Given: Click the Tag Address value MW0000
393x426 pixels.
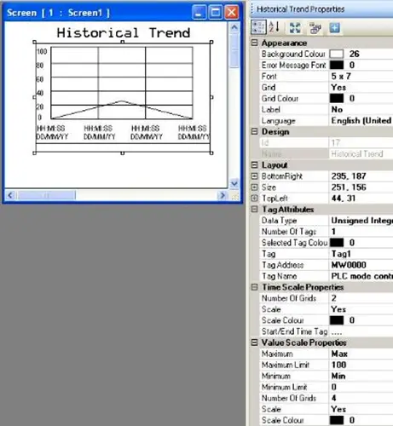Looking at the screenshot, I should pos(349,265).
